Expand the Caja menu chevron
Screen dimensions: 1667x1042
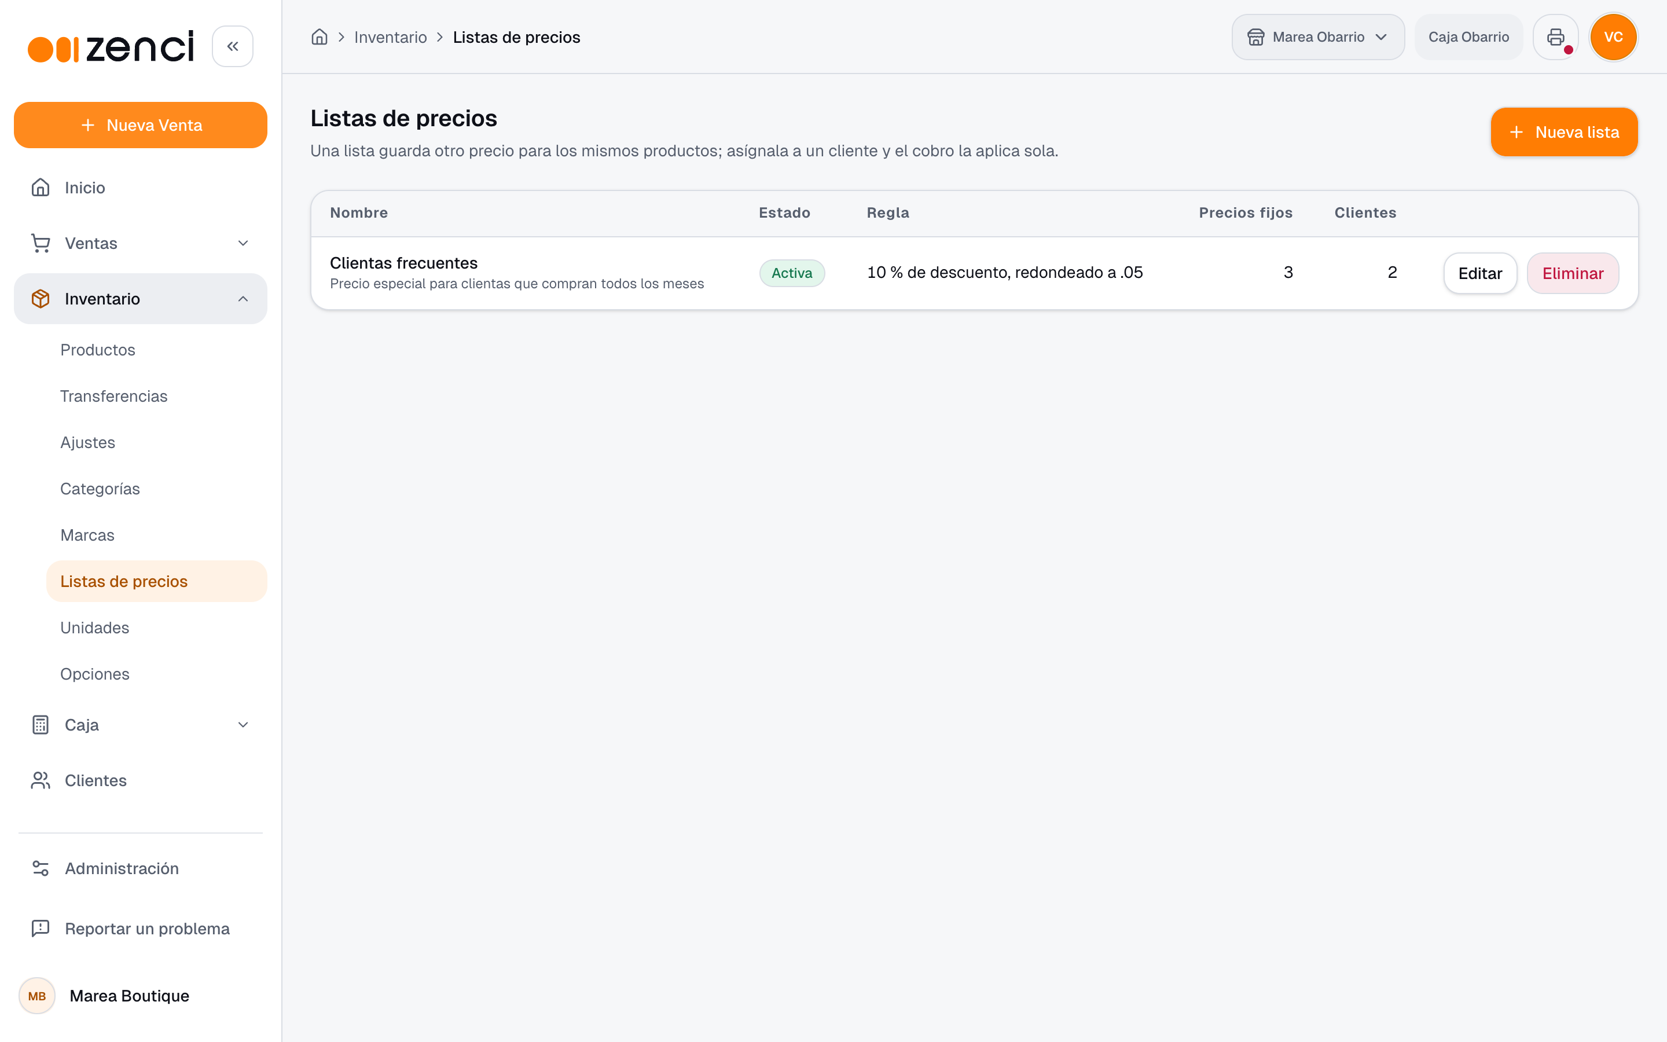[x=243, y=725]
